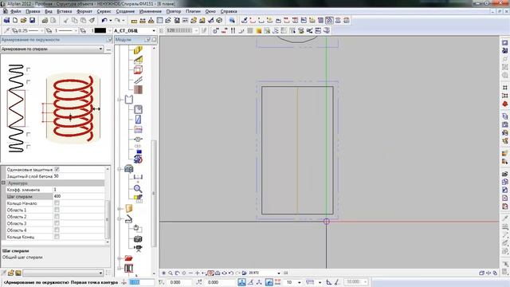The width and height of the screenshot is (510, 287).
Task: Enable the Кольцо Начало checkbox
Action: click(x=57, y=203)
